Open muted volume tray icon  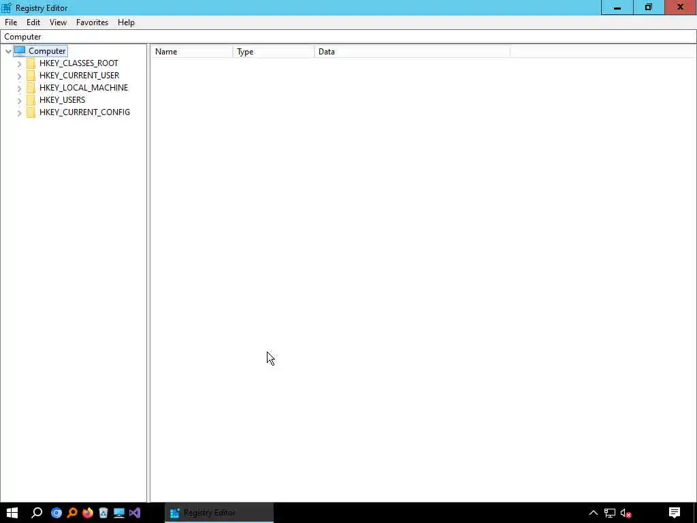click(626, 513)
